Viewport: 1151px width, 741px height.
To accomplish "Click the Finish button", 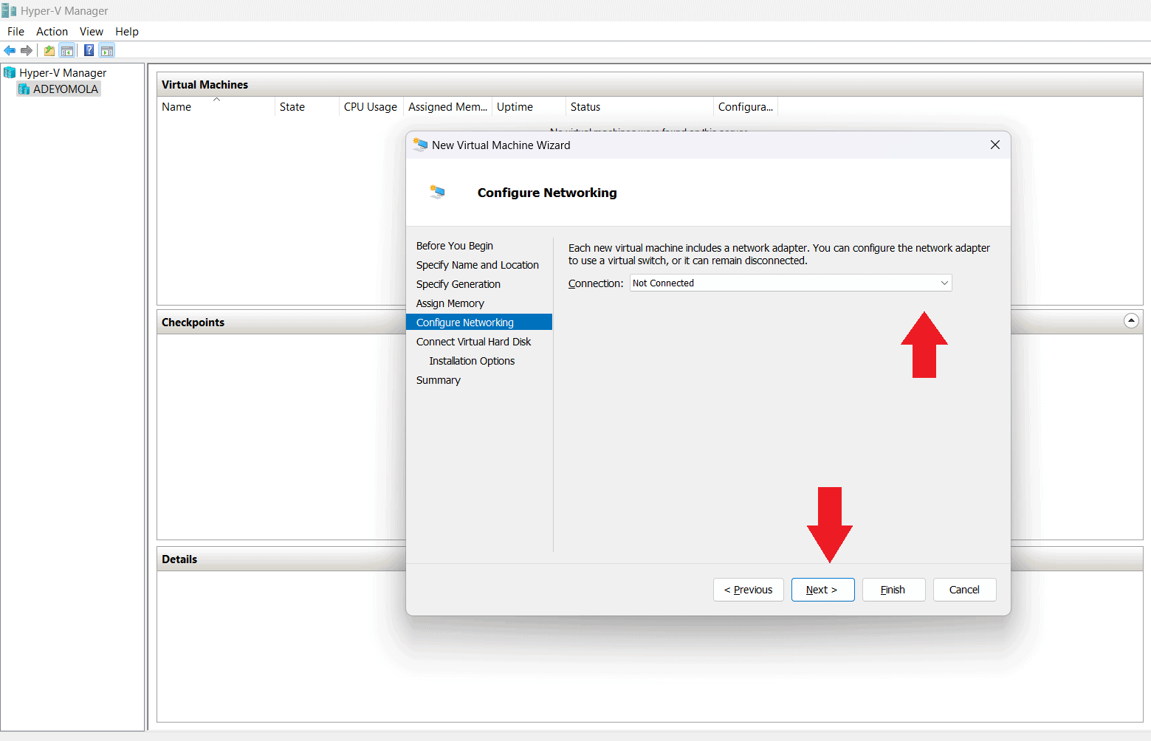I will pyautogui.click(x=894, y=590).
